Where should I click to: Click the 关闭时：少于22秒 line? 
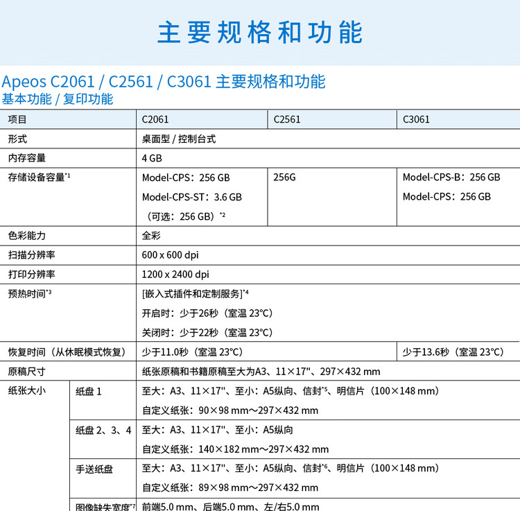tap(207, 333)
